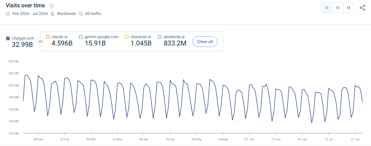Click the 06 Apr x-axis label
The image size is (371, 146).
[x=144, y=139]
